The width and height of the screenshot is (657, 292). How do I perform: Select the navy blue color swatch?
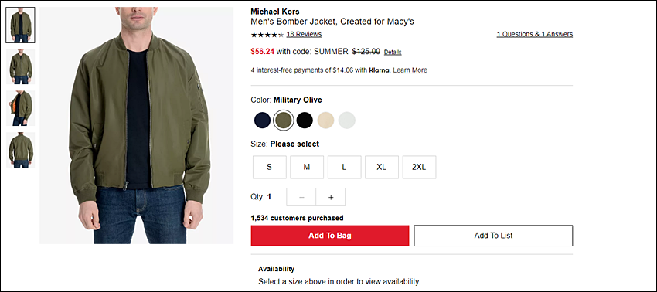point(262,121)
